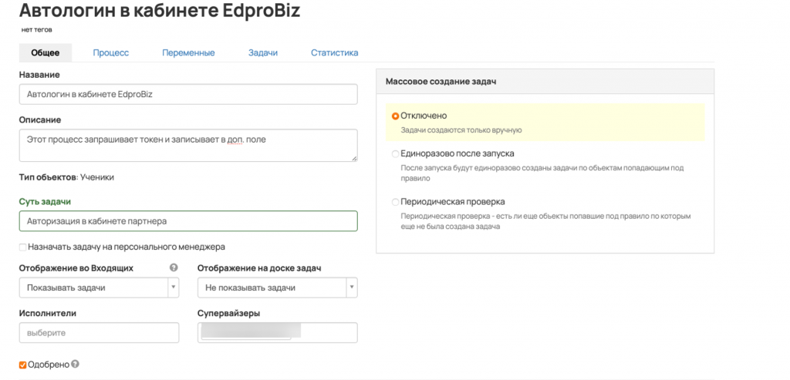Choose Единоразово после запуска radio option
790x380 pixels.
(x=396, y=154)
